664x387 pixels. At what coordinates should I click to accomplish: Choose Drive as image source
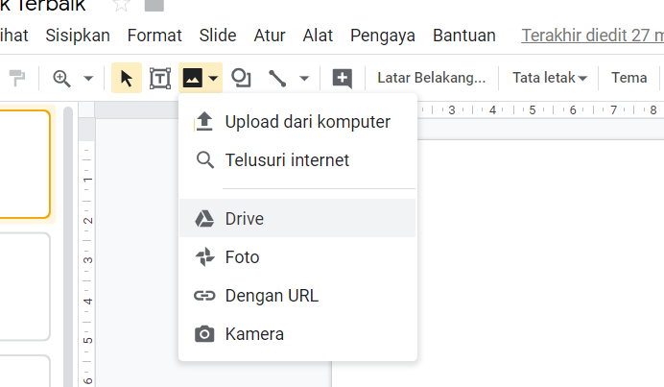coord(297,218)
